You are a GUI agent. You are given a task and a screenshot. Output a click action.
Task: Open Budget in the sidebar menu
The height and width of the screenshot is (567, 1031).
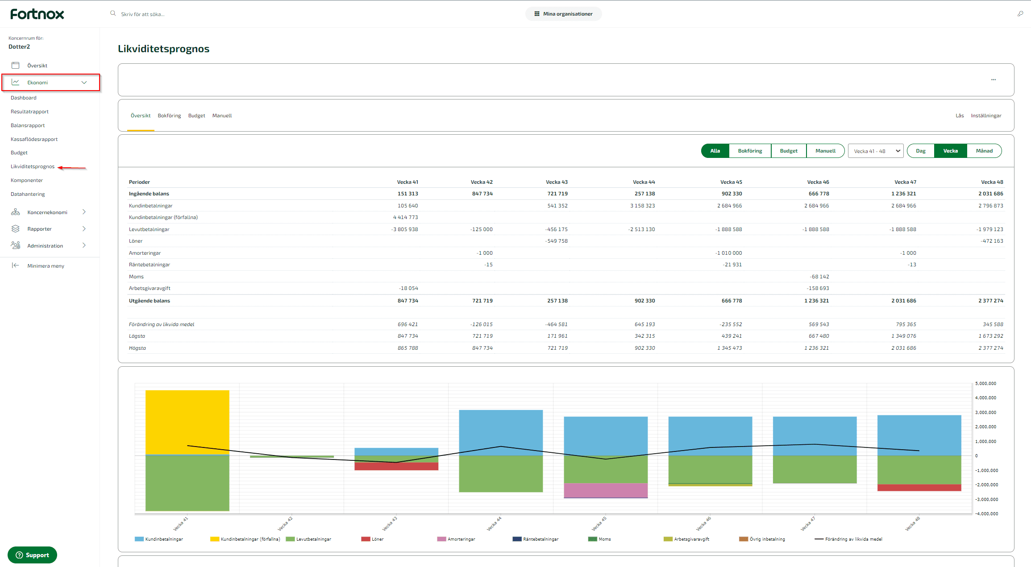(x=19, y=153)
